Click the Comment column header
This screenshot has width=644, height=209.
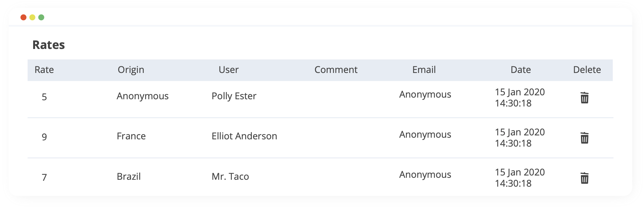336,70
